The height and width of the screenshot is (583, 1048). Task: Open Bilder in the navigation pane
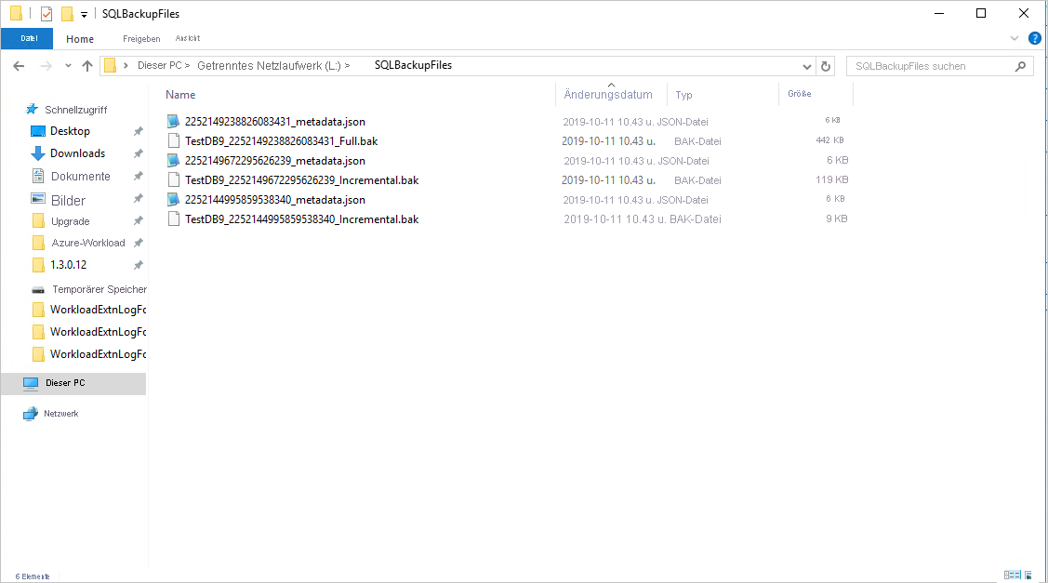pos(68,200)
